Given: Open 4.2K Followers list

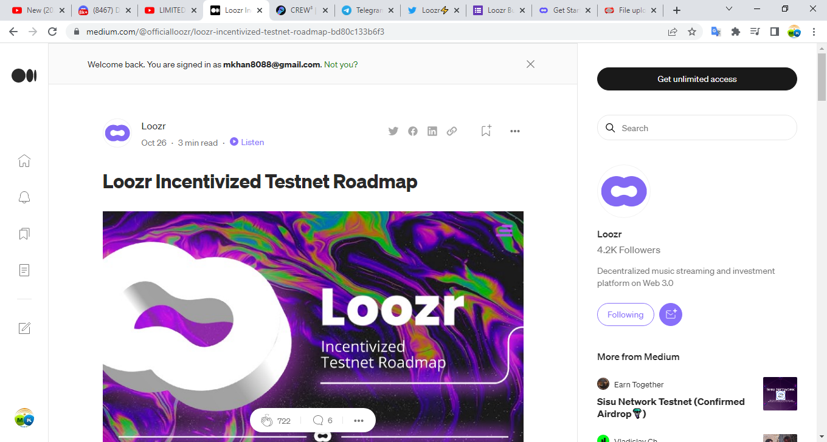Looking at the screenshot, I should coord(629,250).
